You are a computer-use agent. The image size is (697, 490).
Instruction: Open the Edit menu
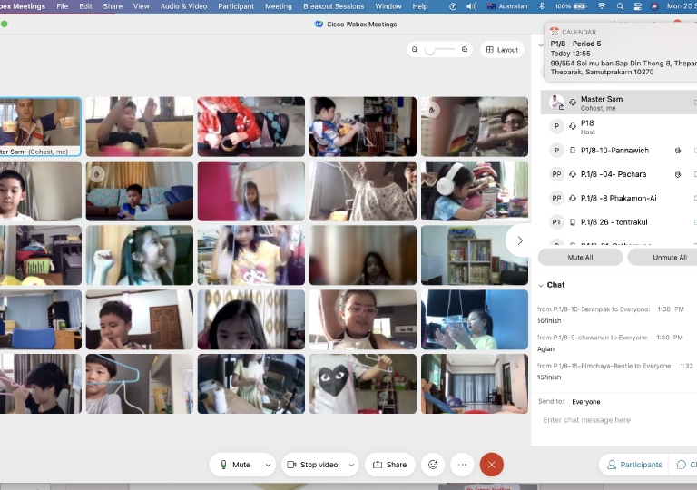tap(86, 6)
